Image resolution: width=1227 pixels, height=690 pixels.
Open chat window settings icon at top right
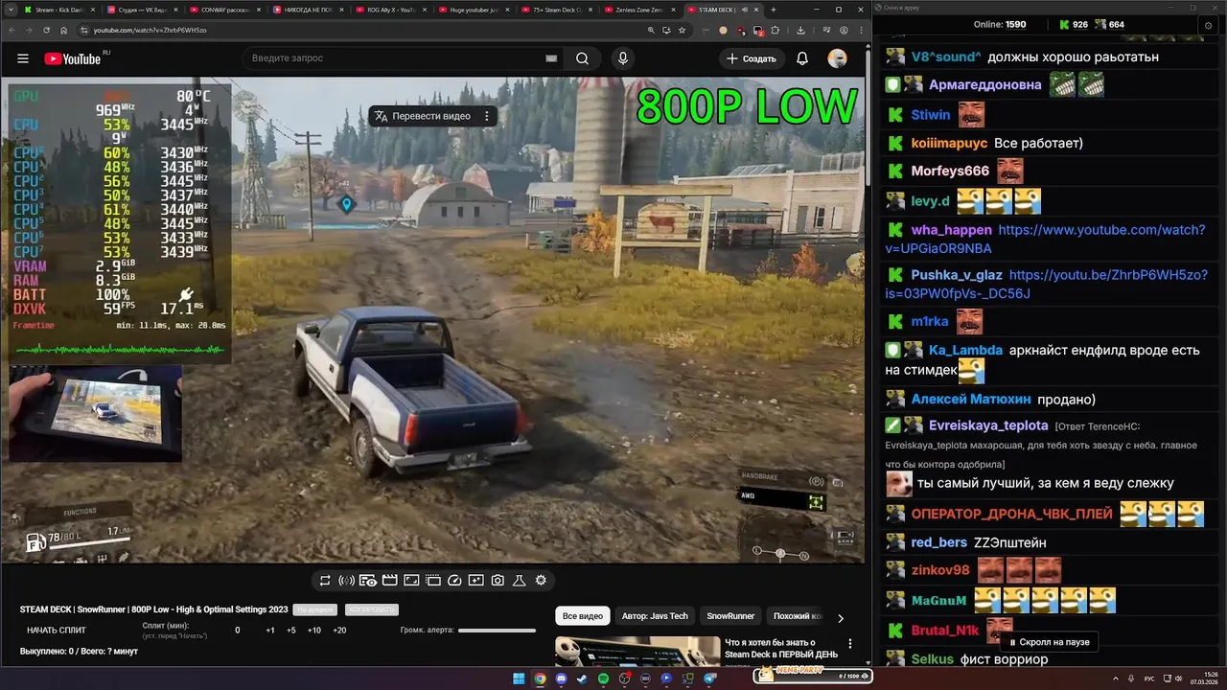point(1209,25)
